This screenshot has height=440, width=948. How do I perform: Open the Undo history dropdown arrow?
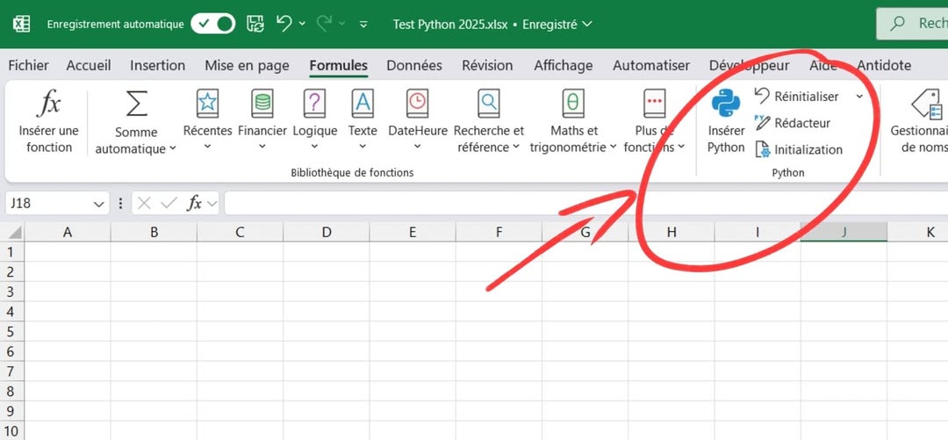click(302, 25)
